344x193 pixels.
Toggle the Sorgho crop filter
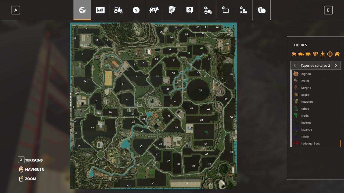(315, 88)
